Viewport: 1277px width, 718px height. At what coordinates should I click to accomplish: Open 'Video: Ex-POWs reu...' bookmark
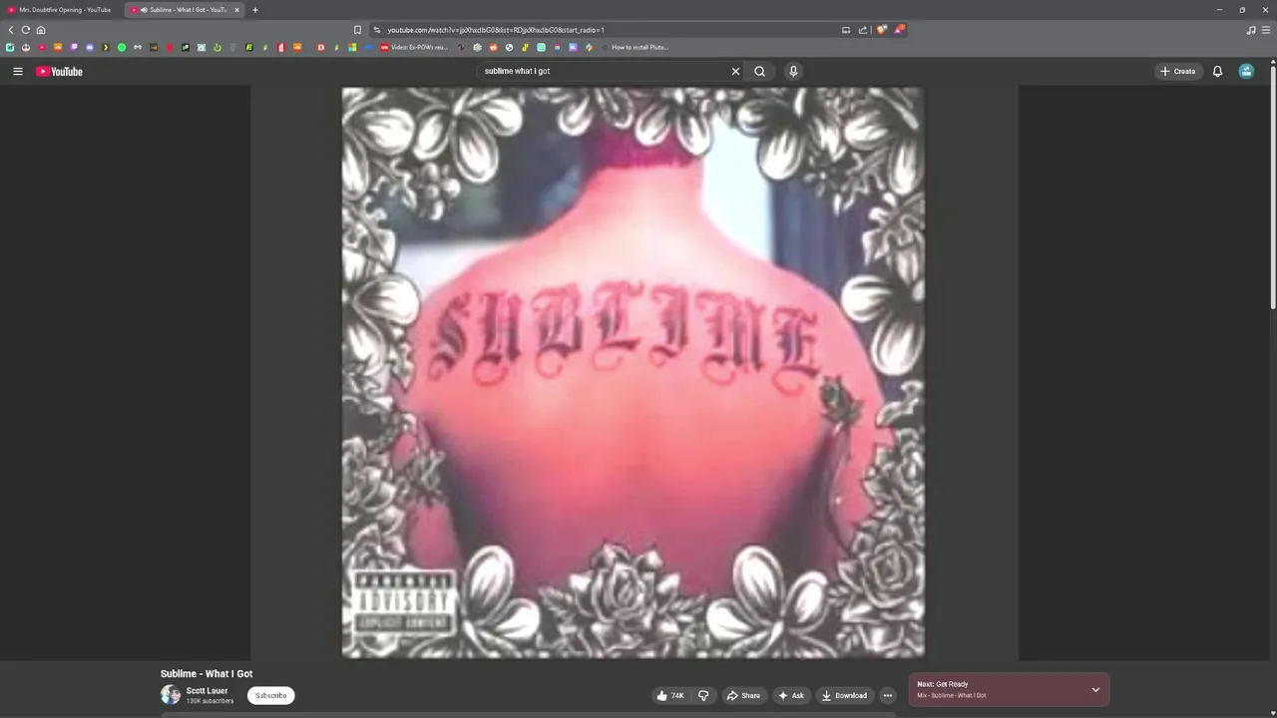point(414,47)
